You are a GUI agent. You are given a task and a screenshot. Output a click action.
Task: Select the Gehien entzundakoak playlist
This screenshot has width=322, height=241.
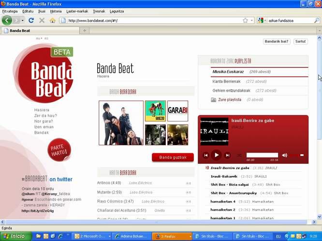(259, 91)
